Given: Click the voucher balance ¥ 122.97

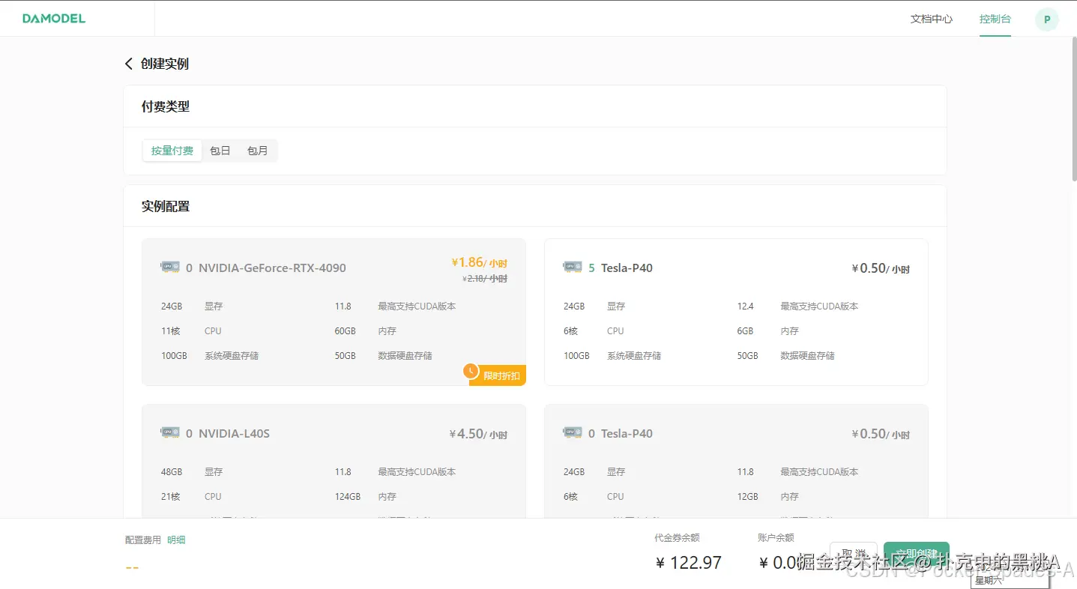Looking at the screenshot, I should 689,563.
